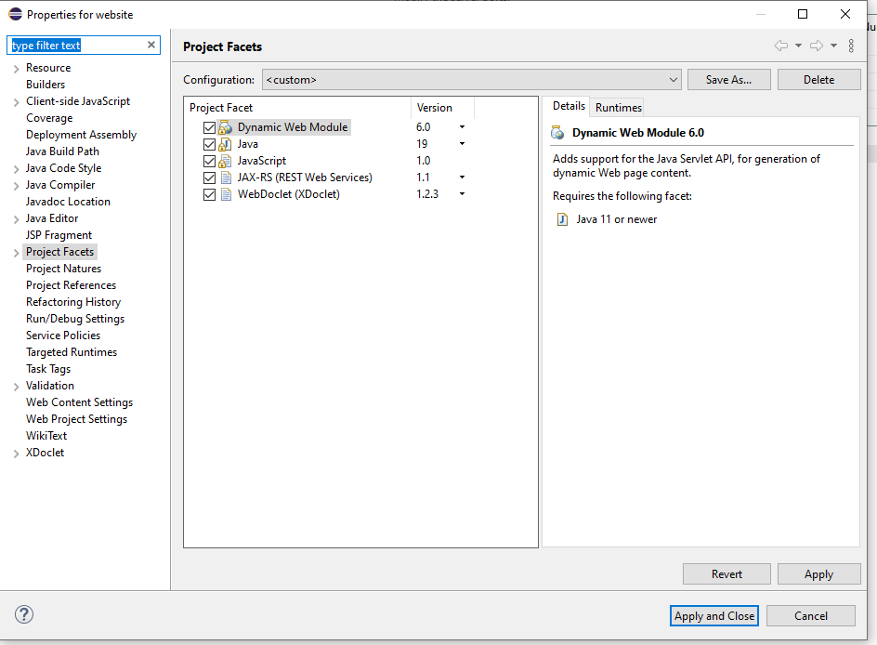The width and height of the screenshot is (877, 645).
Task: Click Apply and Close
Action: 714,616
